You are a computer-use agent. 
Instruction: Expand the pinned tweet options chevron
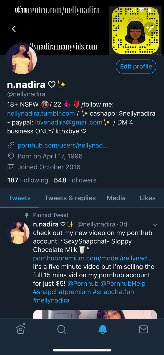(155, 225)
